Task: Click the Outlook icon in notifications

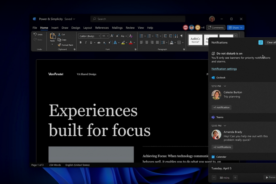Action: point(213,78)
